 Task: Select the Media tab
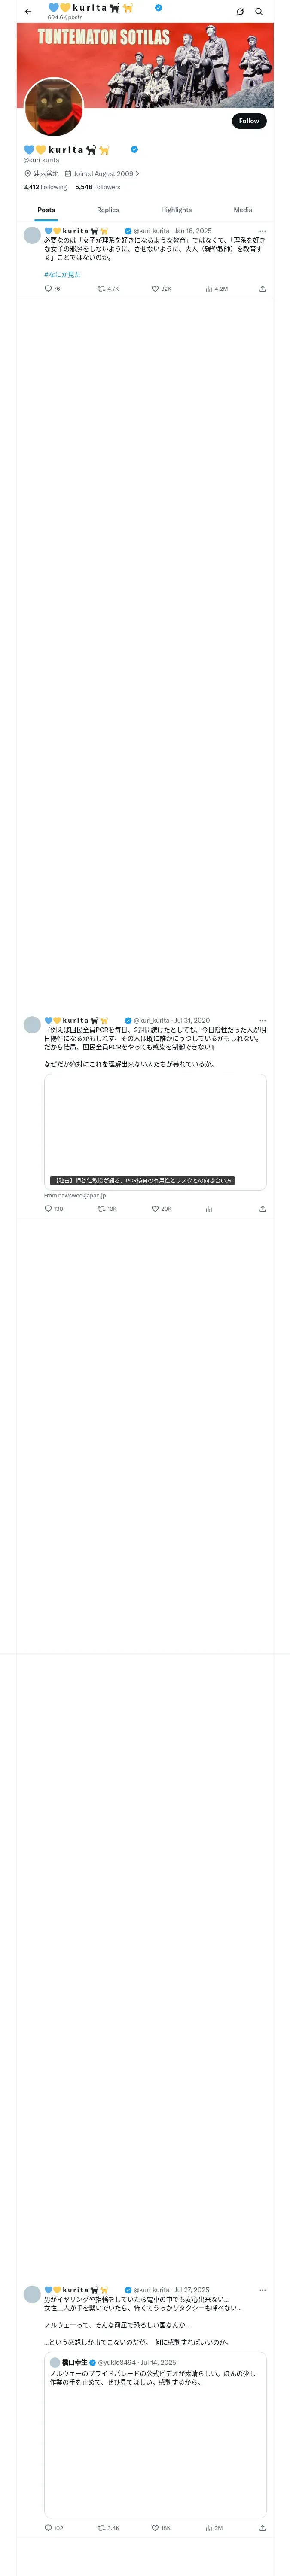click(243, 210)
